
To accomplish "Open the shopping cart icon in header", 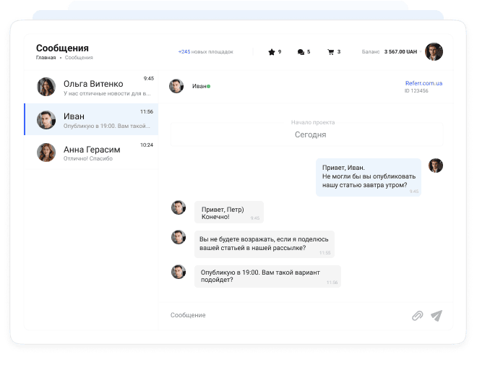I will pyautogui.click(x=331, y=52).
